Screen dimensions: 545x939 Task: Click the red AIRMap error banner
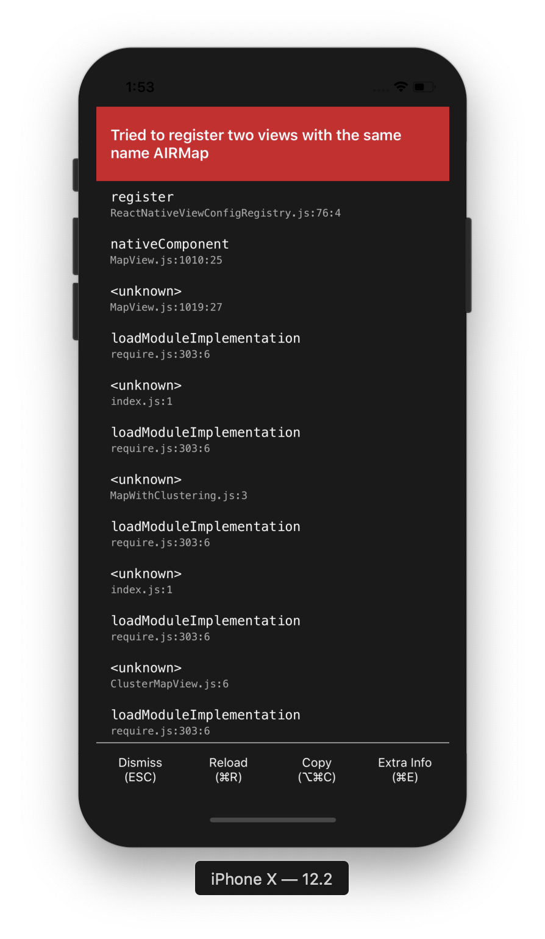(x=272, y=144)
